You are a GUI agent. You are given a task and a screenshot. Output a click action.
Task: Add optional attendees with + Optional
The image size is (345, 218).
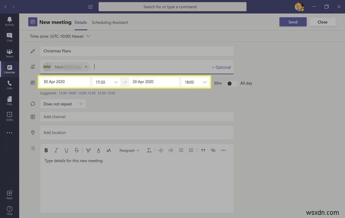tap(221, 67)
